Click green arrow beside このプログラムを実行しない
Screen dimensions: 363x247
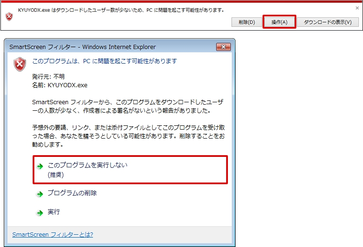[x=40, y=166]
